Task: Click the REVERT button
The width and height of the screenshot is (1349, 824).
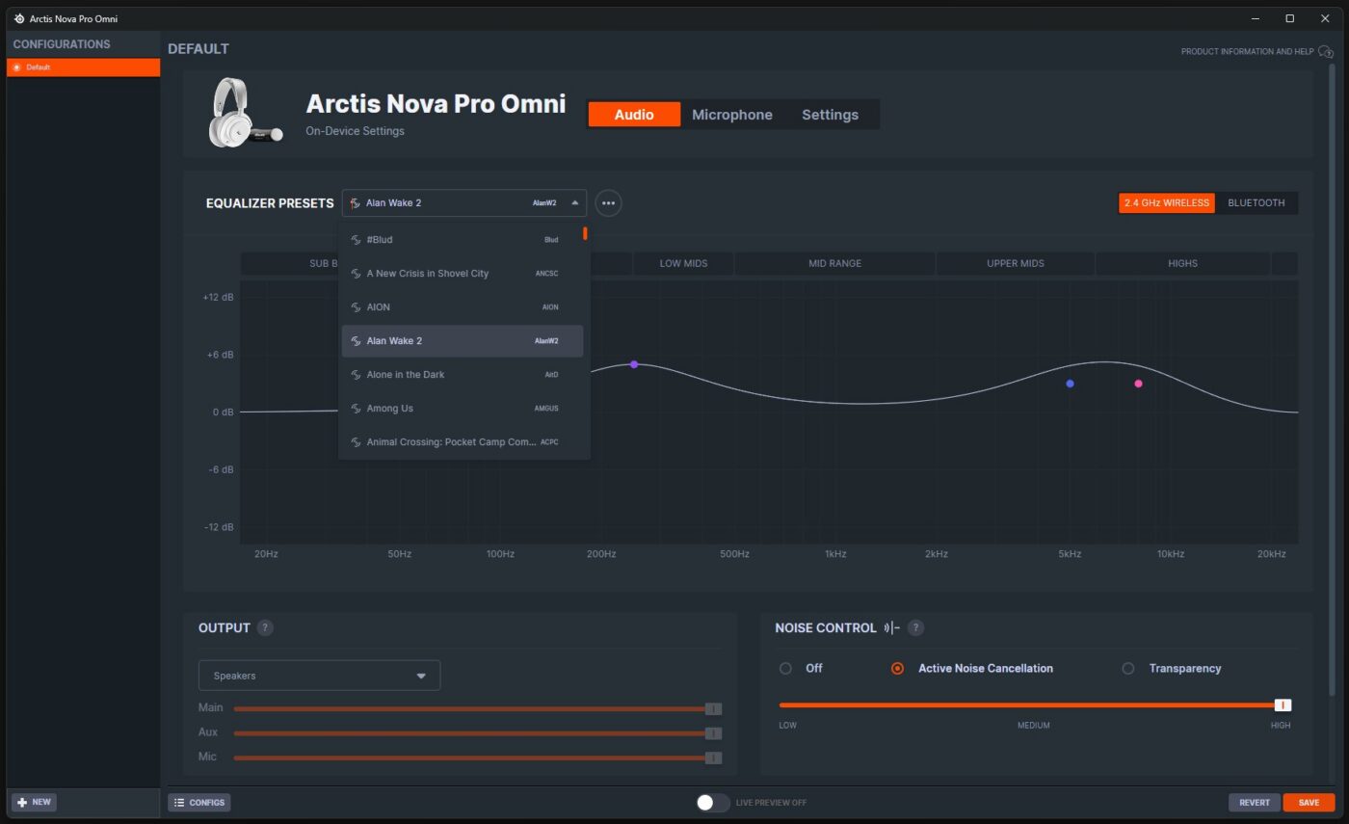Action: 1255,803
